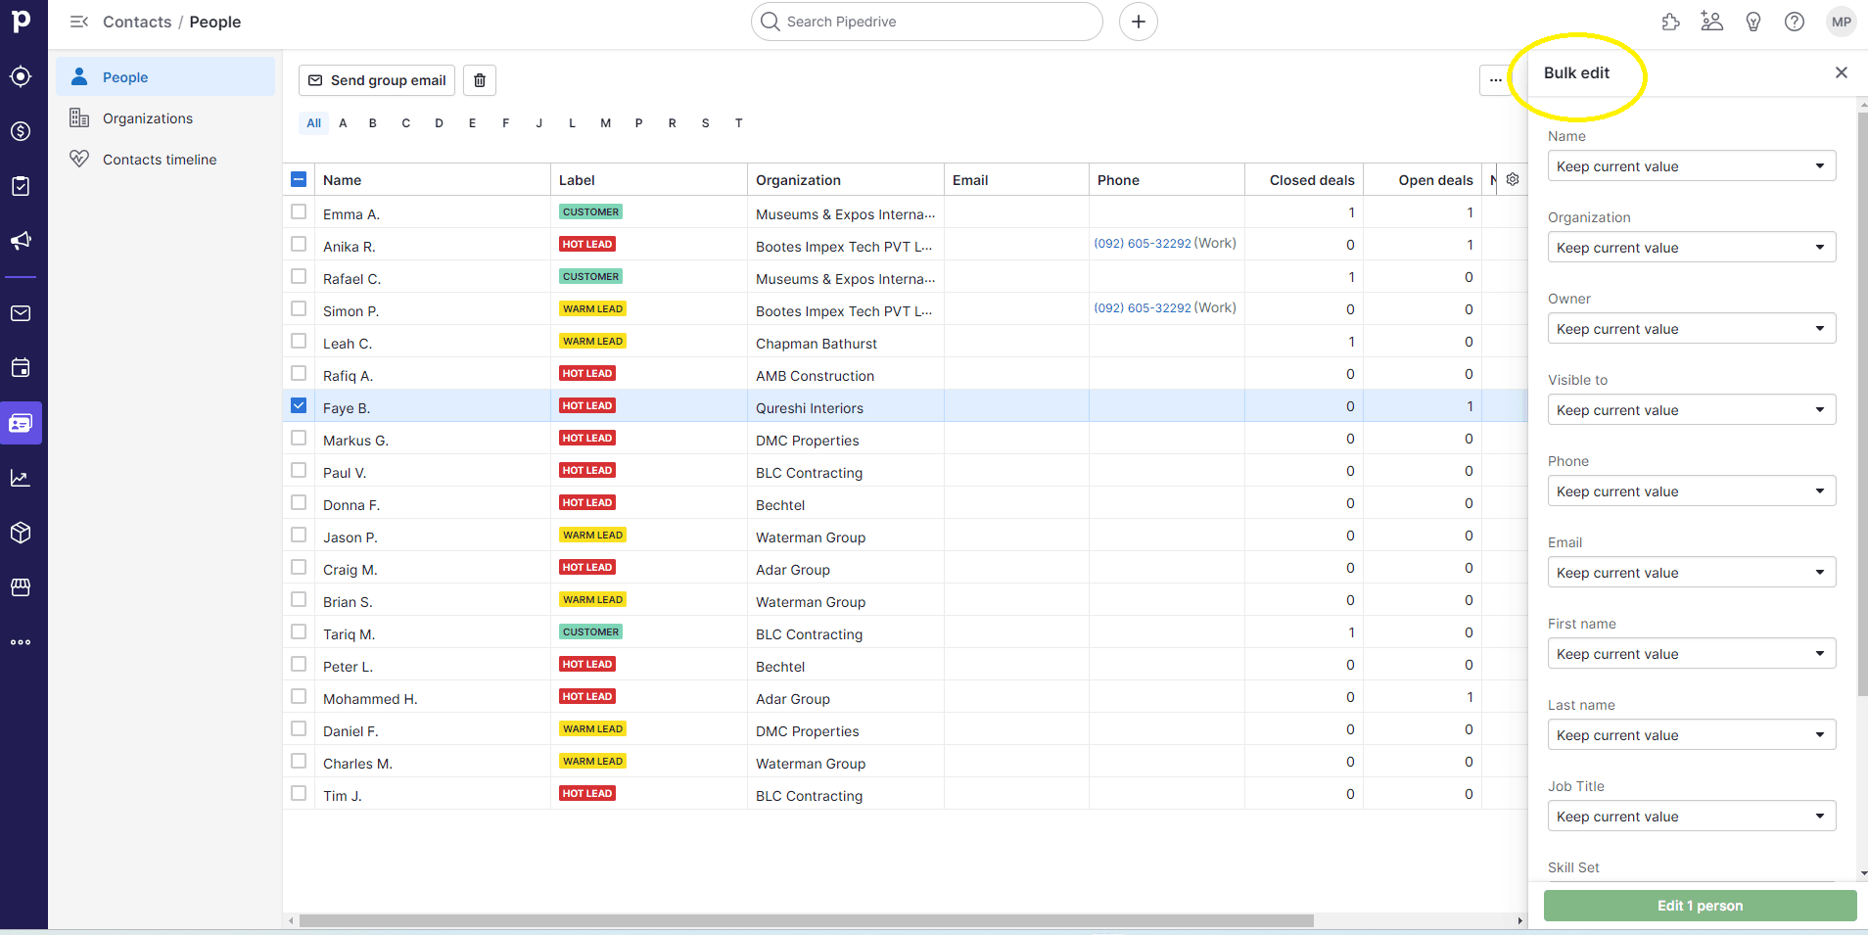
Task: Open Insights chart icon in sidebar
Action: 21,478
